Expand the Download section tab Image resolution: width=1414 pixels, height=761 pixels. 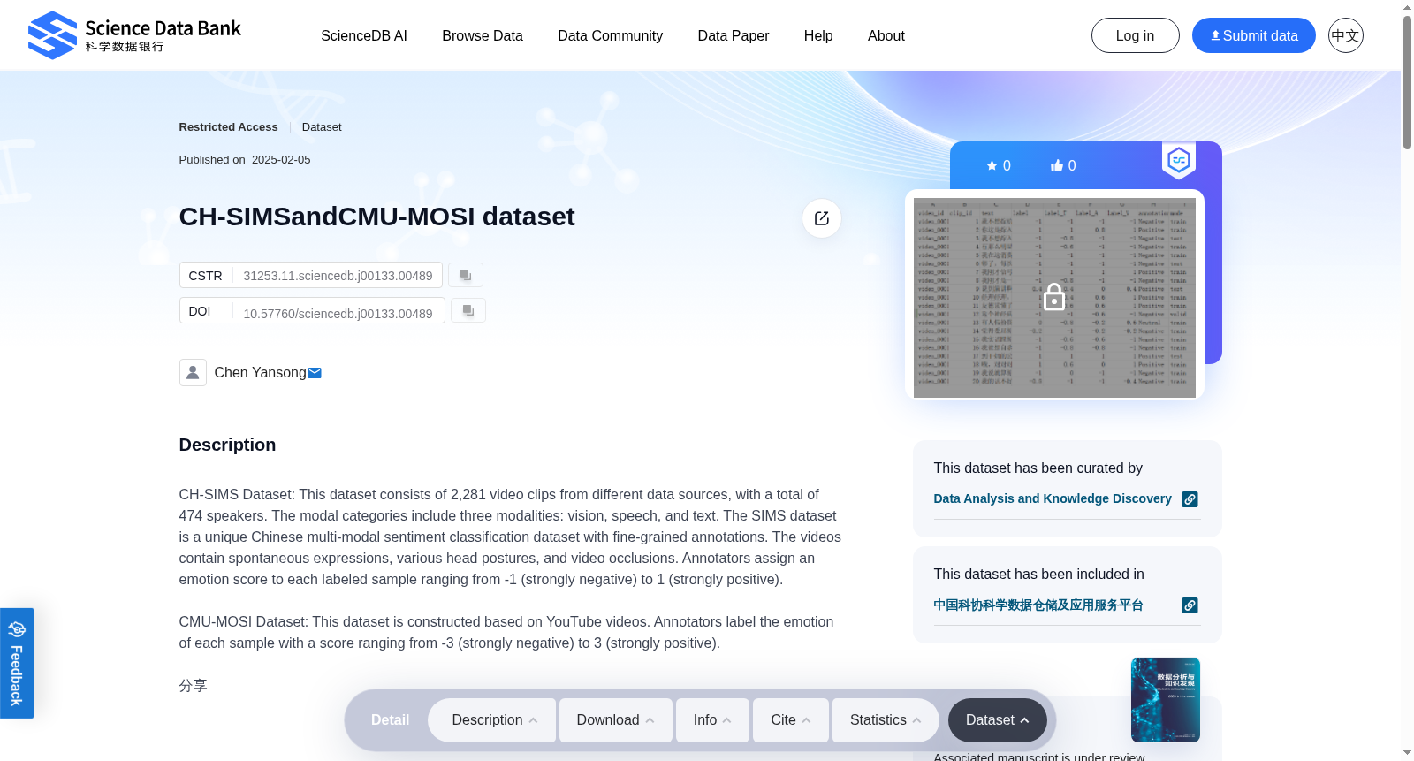pos(616,720)
